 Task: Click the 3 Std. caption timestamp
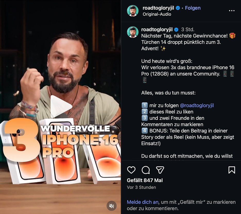[188, 29]
